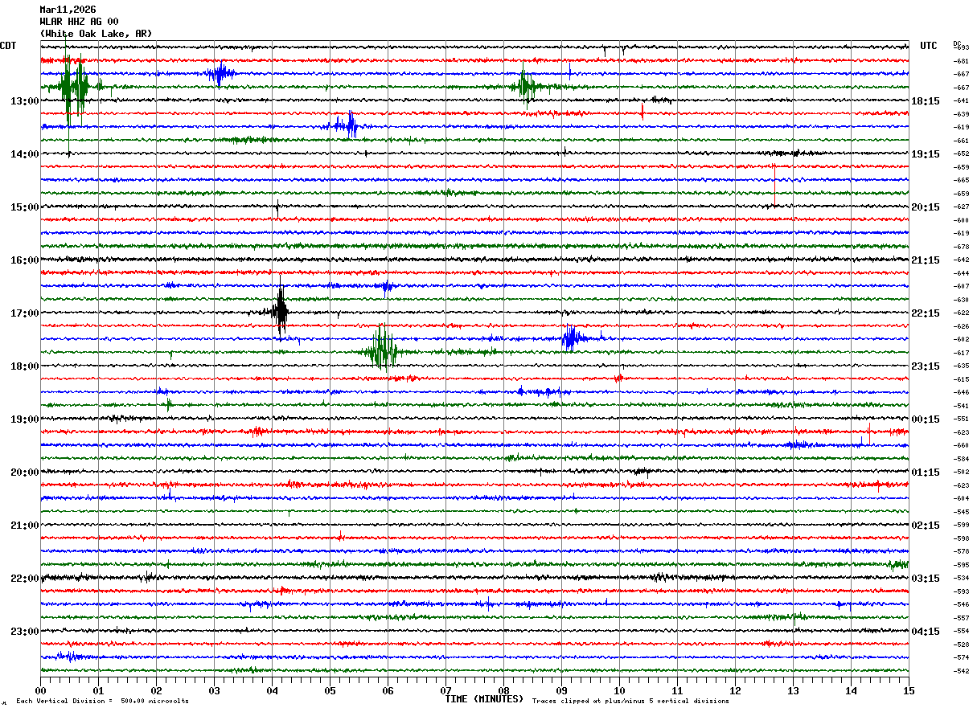Click the 04:15 UTC time label
Viewport: 973px width, 712px height.
(926, 632)
